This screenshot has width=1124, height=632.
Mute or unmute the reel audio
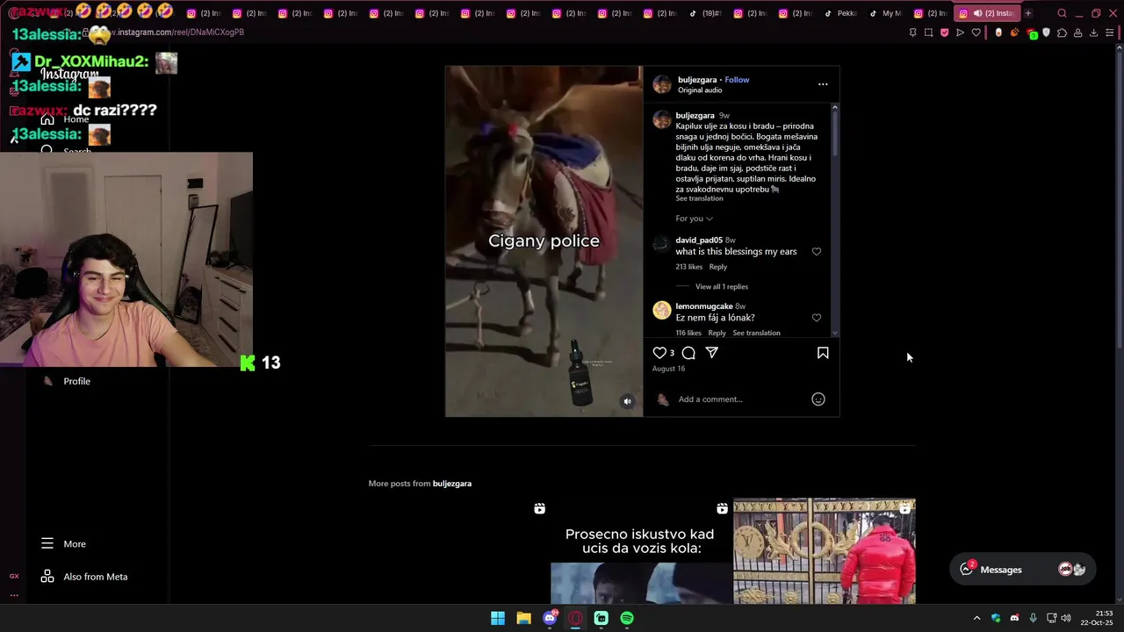coord(627,401)
